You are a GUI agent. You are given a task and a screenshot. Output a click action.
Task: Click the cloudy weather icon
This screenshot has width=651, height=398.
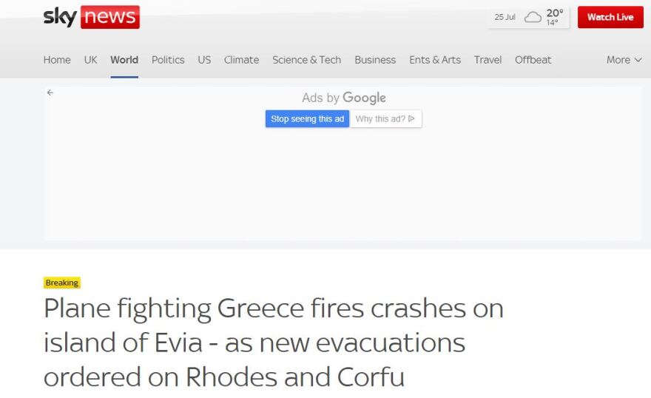coord(532,17)
